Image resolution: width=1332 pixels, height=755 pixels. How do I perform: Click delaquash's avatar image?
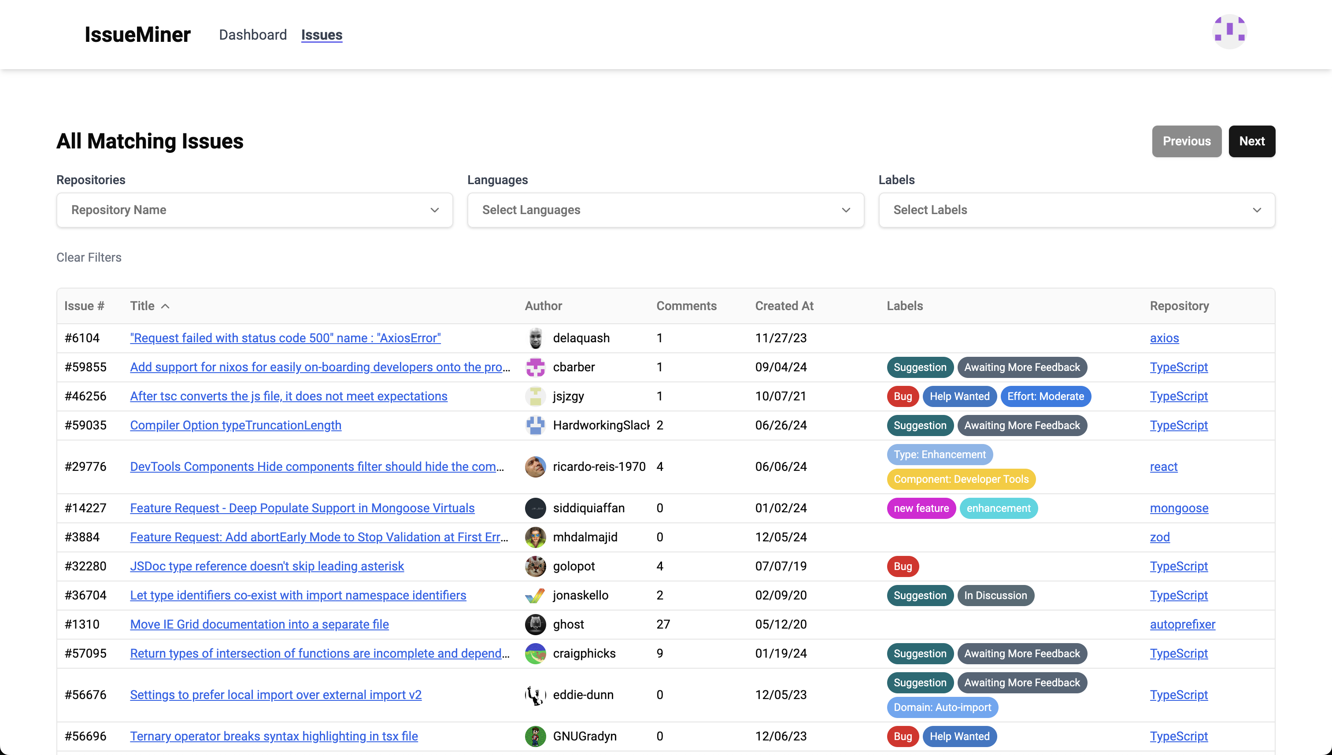pos(535,338)
